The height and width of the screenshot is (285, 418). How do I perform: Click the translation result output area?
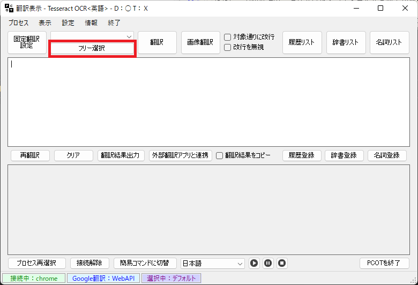209,210
